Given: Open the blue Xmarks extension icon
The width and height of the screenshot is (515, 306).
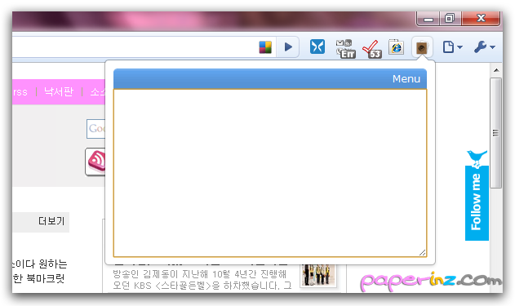Looking at the screenshot, I should tap(317, 47).
